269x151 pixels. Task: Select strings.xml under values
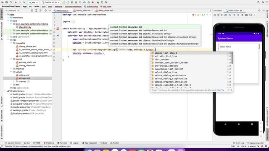(x=24, y=78)
